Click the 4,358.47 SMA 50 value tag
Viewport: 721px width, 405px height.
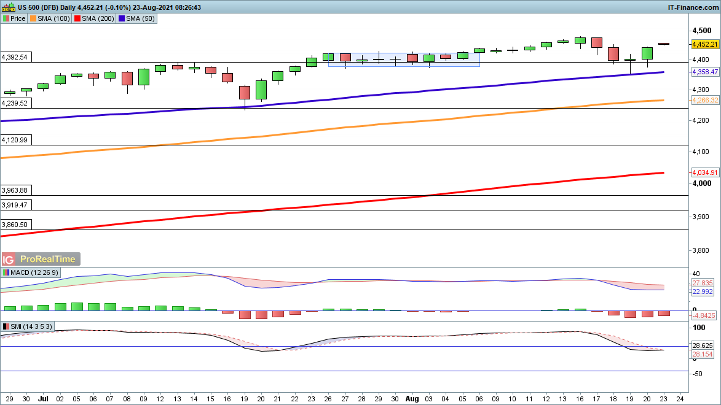(x=704, y=72)
